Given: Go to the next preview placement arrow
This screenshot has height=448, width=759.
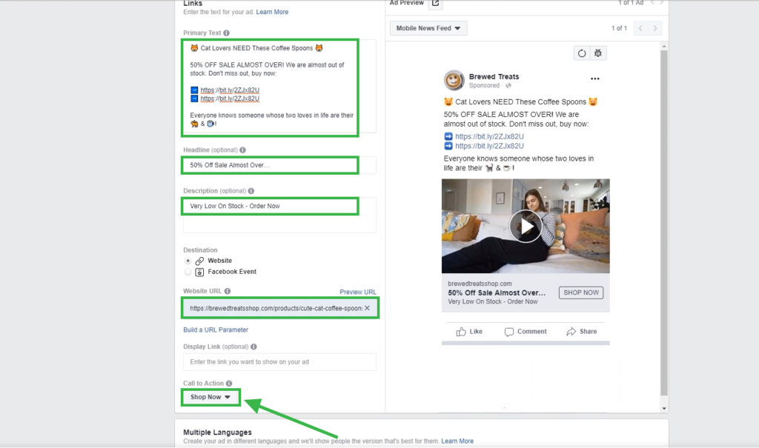Looking at the screenshot, I should [655, 29].
